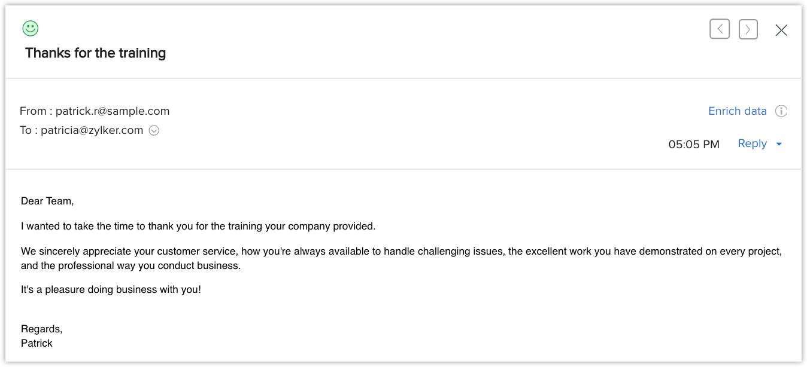This screenshot has width=807, height=367.
Task: Go to the previous email
Action: (720, 29)
